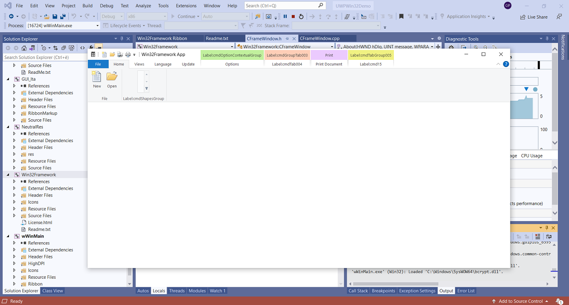This screenshot has height=305, width=569.
Task: Click Save icon in Visual Studio toolbar
Action: click(x=55, y=17)
